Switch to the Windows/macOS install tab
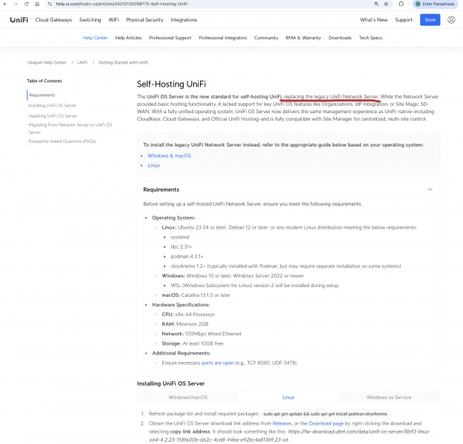Viewport: 463px width, 444px height. 188,397
